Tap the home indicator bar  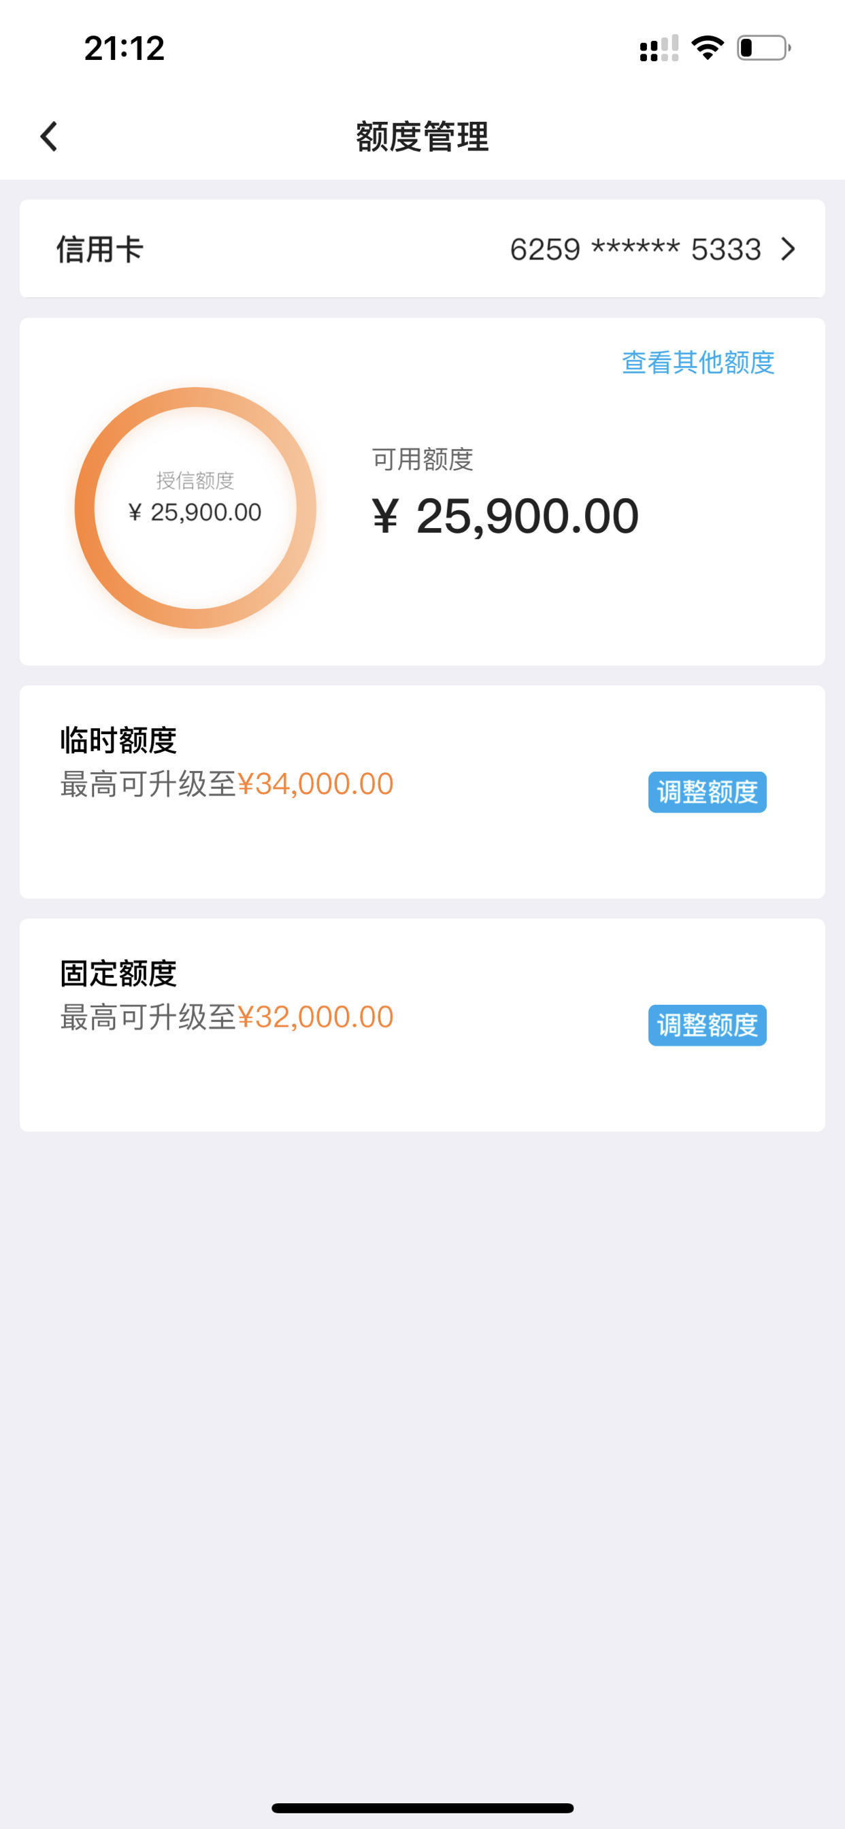(x=422, y=1808)
